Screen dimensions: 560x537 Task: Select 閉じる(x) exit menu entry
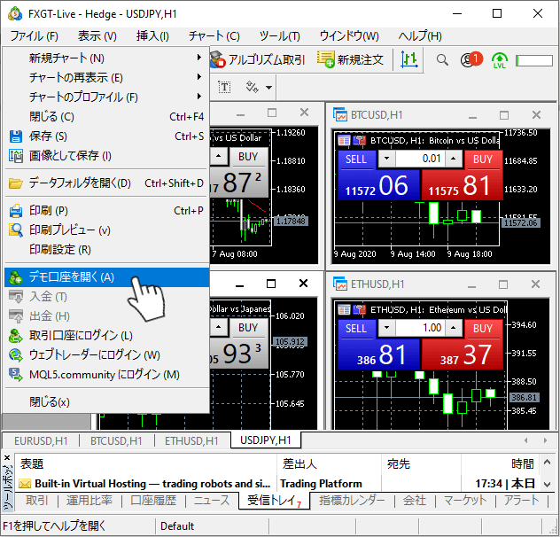(x=107, y=402)
